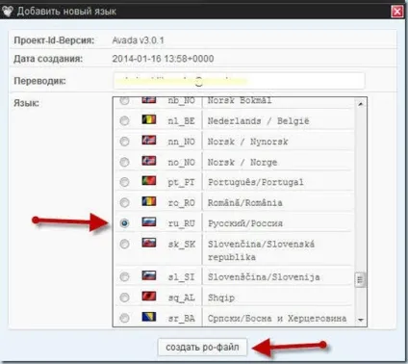Click the 'pt_PT' locale code
408x364 pixels.
(181, 183)
